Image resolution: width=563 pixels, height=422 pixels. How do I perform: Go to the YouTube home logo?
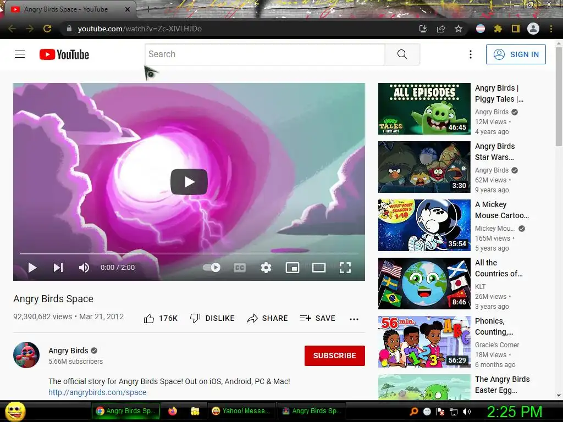64,54
